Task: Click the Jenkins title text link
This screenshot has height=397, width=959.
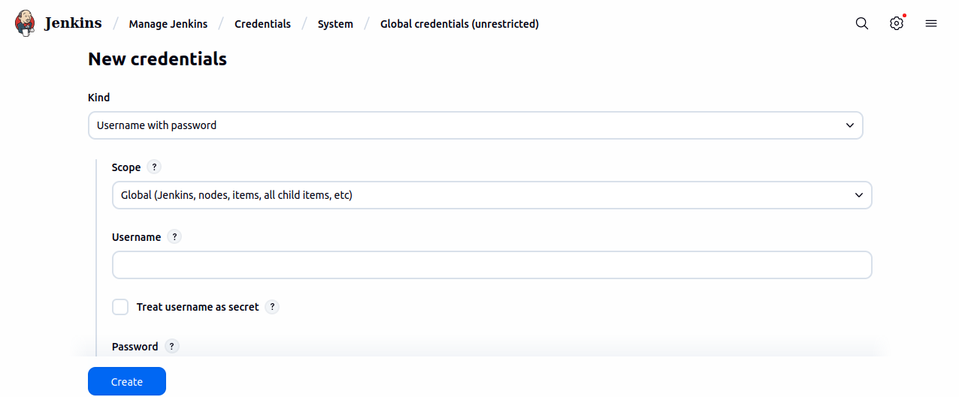Action: pos(73,23)
